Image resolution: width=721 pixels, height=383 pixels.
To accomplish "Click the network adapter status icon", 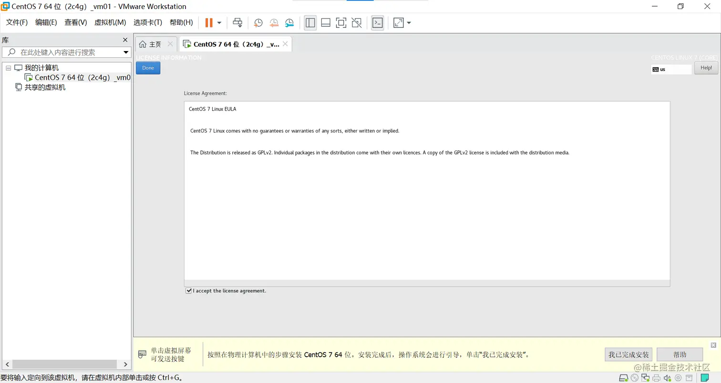I will coord(646,378).
